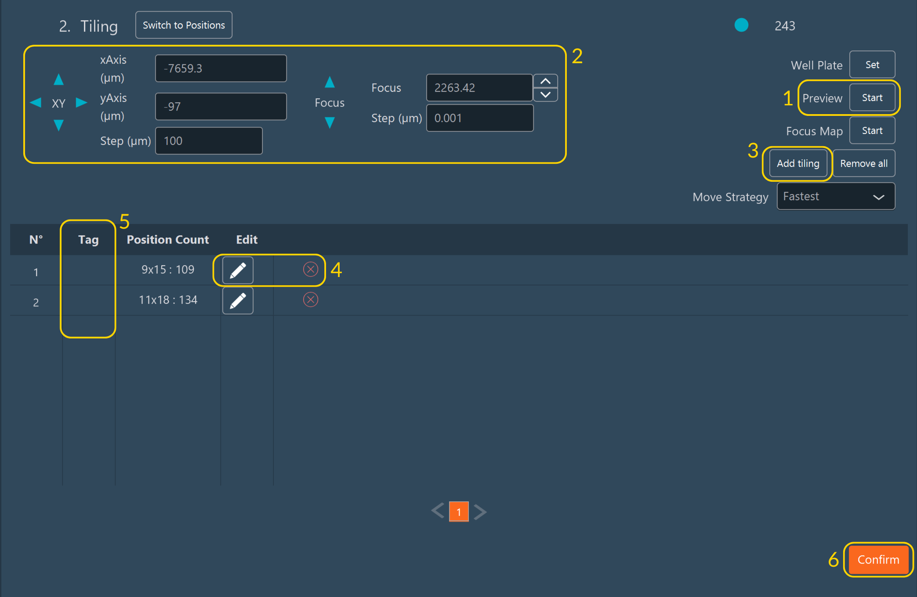Raise focus with the up triangle
The image size is (917, 597).
pyautogui.click(x=330, y=82)
